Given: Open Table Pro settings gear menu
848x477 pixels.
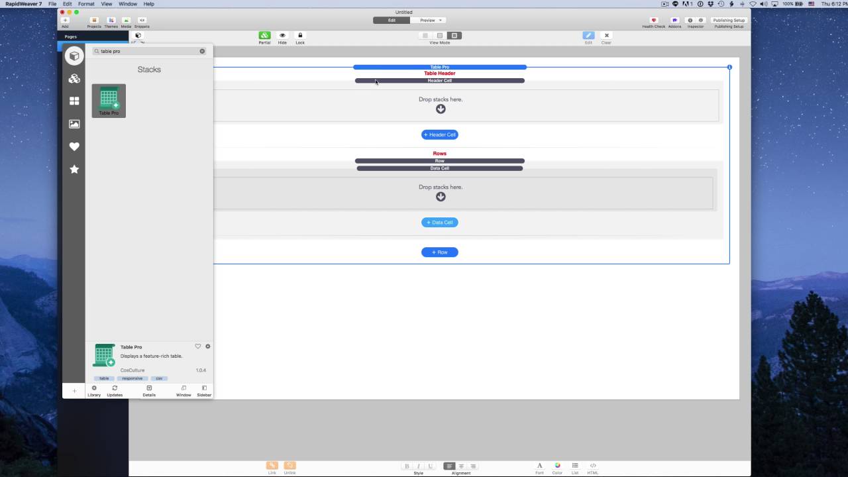Looking at the screenshot, I should click(x=207, y=346).
